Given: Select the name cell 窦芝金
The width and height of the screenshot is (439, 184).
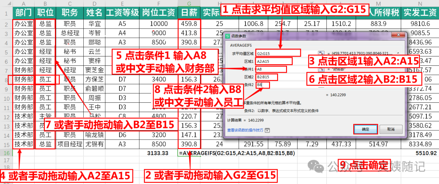Looking at the screenshot, I should (94, 70).
